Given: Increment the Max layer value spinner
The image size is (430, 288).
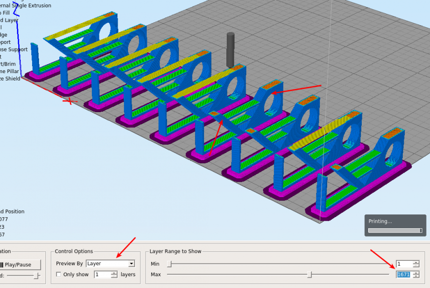Looking at the screenshot, I should click(415, 272).
